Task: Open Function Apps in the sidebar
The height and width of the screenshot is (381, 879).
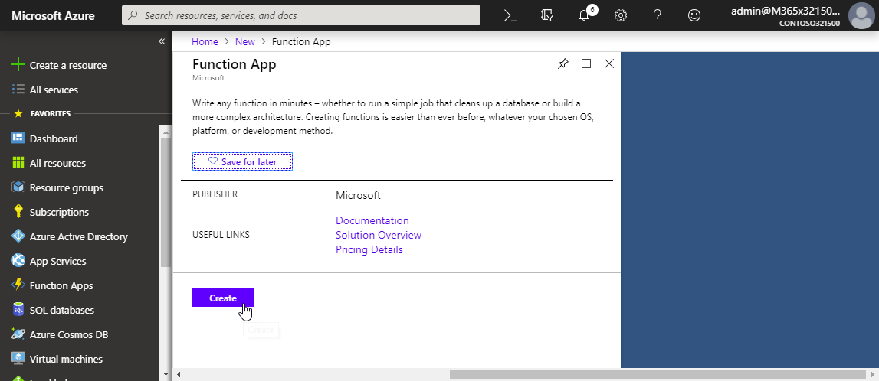Action: (61, 286)
